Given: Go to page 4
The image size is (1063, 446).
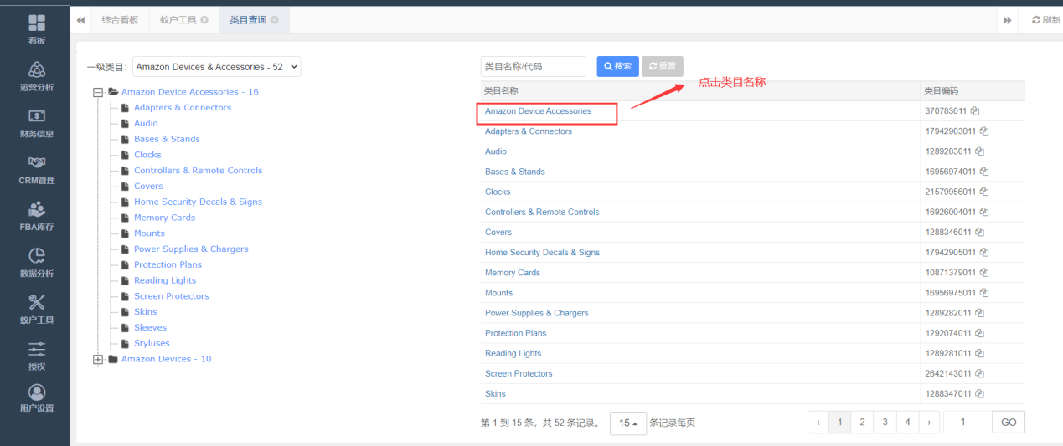Looking at the screenshot, I should coord(907,423).
